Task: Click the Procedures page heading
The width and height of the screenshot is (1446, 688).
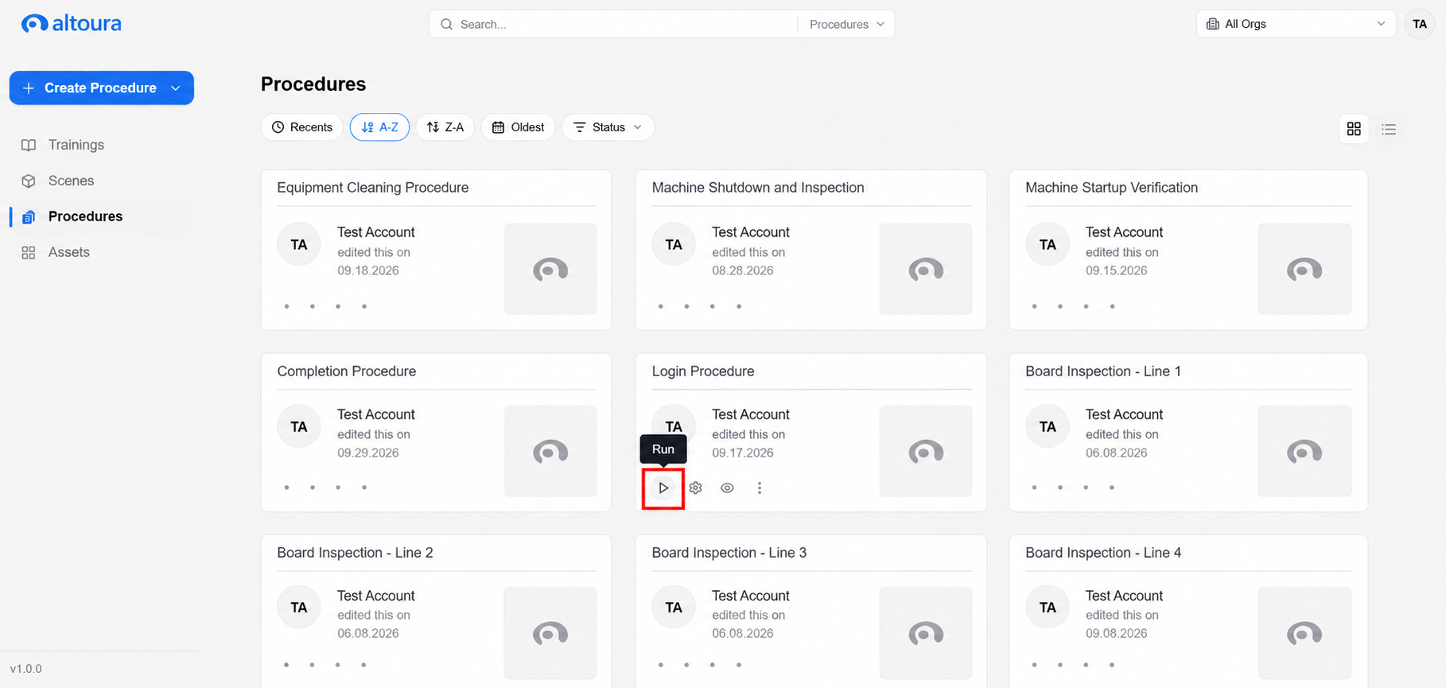Action: [x=313, y=84]
